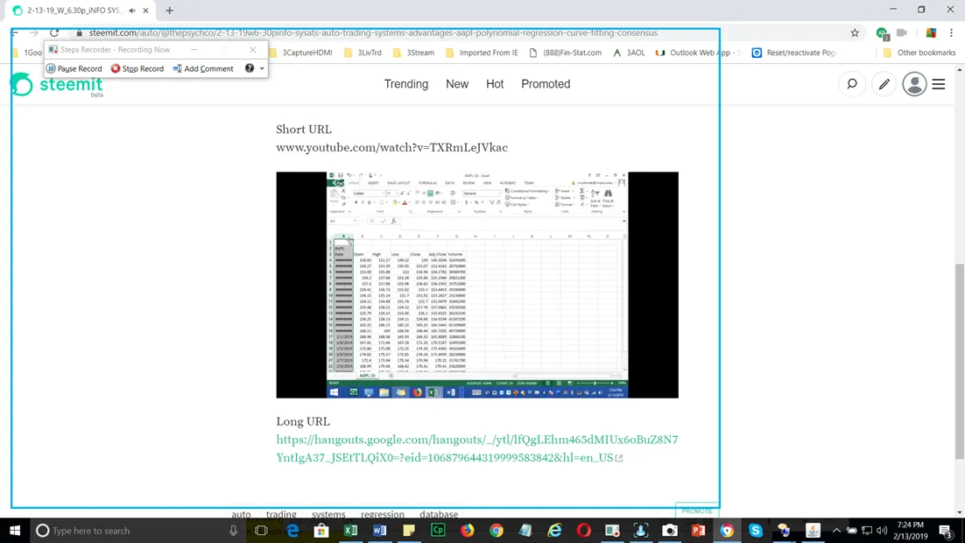Open Firefox from taskbar
965x543 pixels.
467,530
